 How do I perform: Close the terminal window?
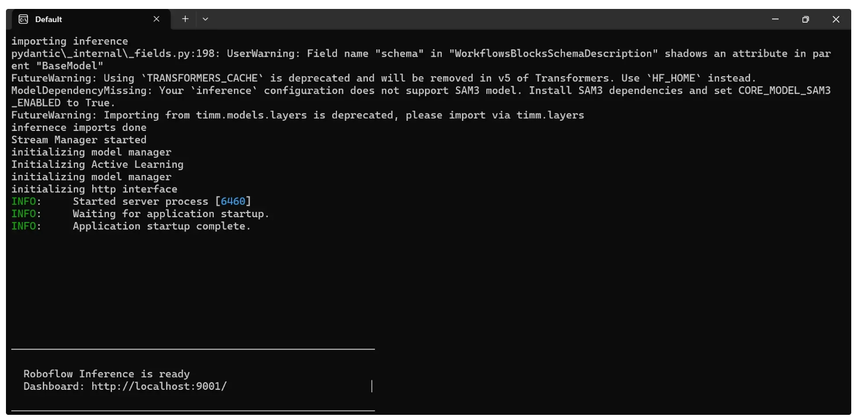[836, 19]
